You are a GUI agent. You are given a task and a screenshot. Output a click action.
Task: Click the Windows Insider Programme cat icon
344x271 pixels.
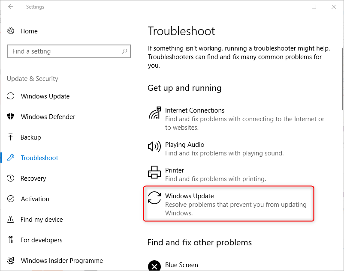[11, 261]
